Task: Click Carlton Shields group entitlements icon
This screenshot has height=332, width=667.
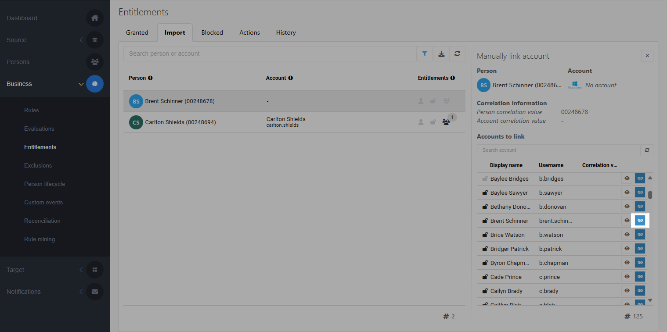Action: click(x=446, y=122)
